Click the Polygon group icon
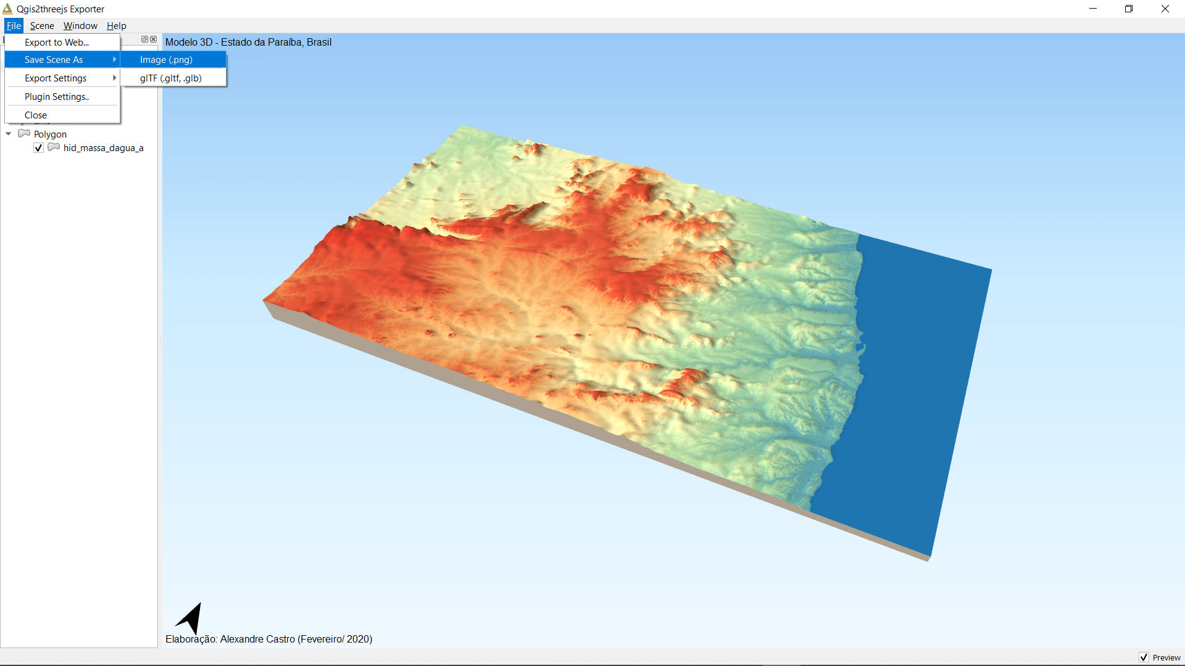Viewport: 1185px width, 666px height. [24, 134]
